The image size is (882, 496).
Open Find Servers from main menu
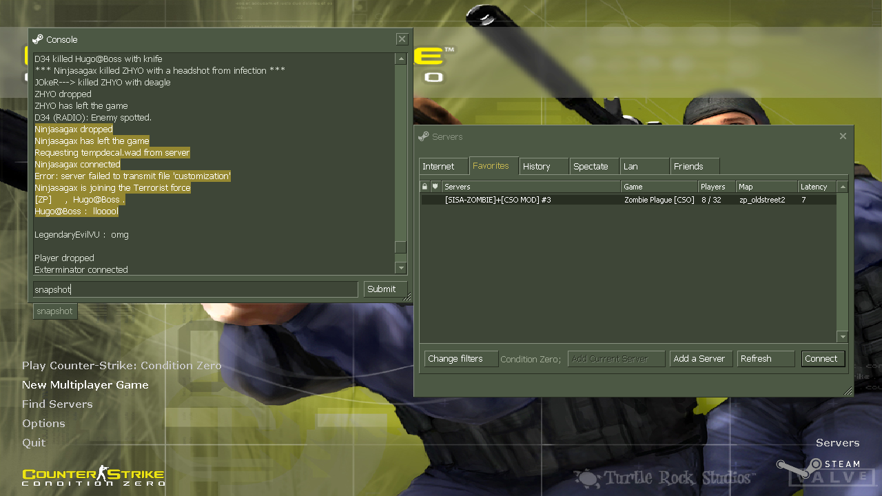(x=57, y=404)
